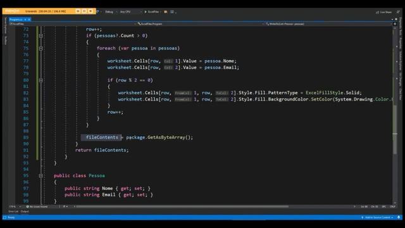Click the line number indicator in status row
The width and height of the screenshot is (405, 228).
[x=364, y=206]
